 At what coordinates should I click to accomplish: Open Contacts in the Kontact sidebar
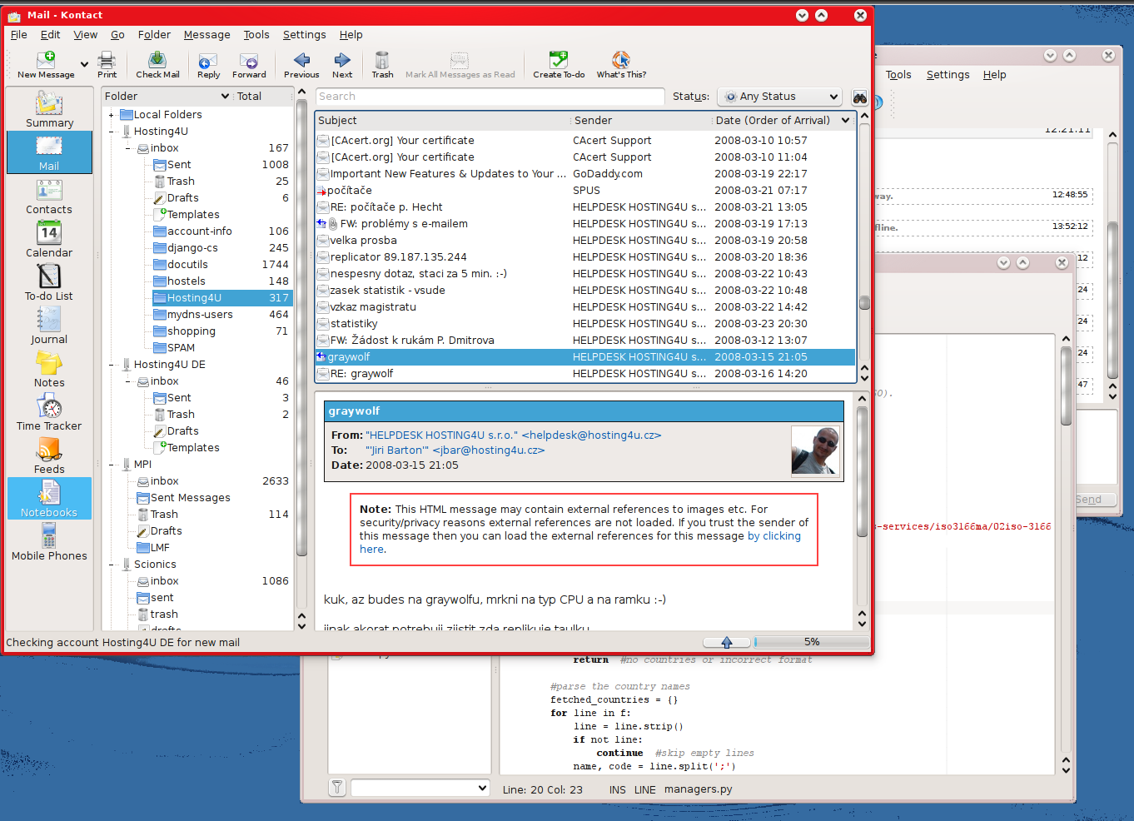pos(49,197)
